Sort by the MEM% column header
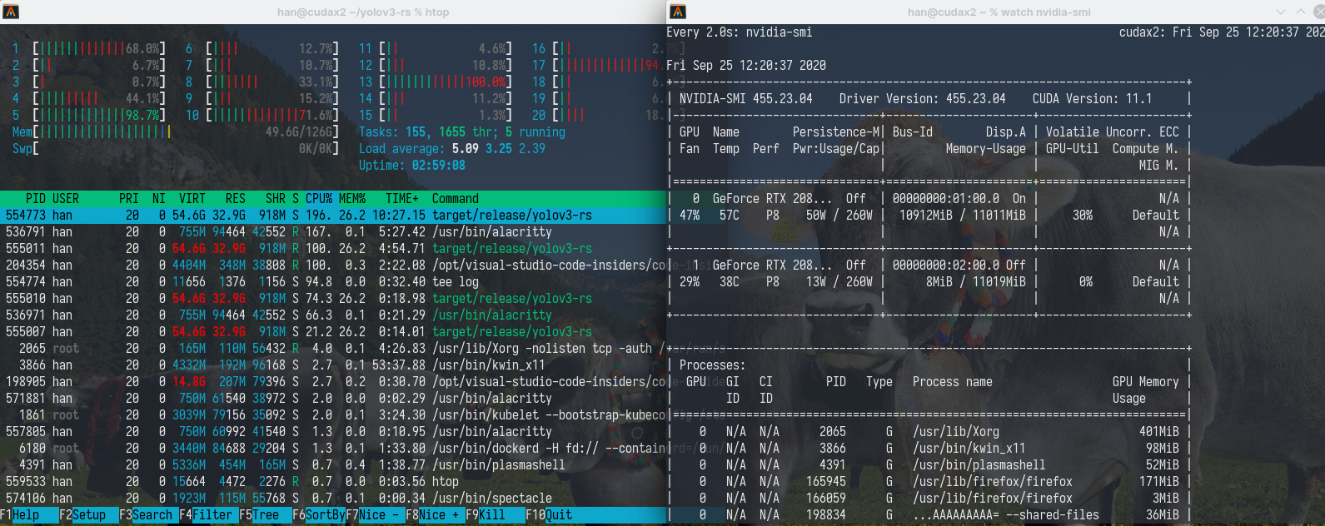This screenshot has width=1325, height=526. pos(351,199)
